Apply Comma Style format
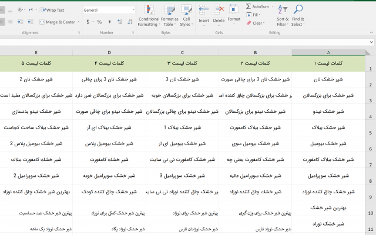 (109, 22)
